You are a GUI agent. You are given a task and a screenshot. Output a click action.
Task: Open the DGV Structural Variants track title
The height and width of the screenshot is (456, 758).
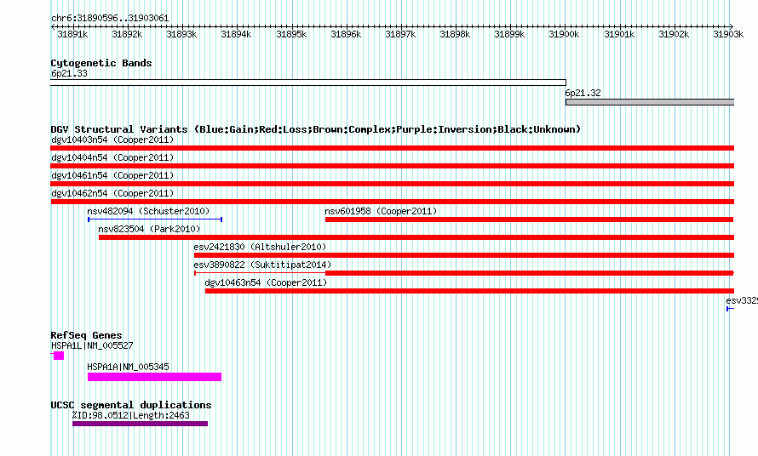click(x=315, y=129)
